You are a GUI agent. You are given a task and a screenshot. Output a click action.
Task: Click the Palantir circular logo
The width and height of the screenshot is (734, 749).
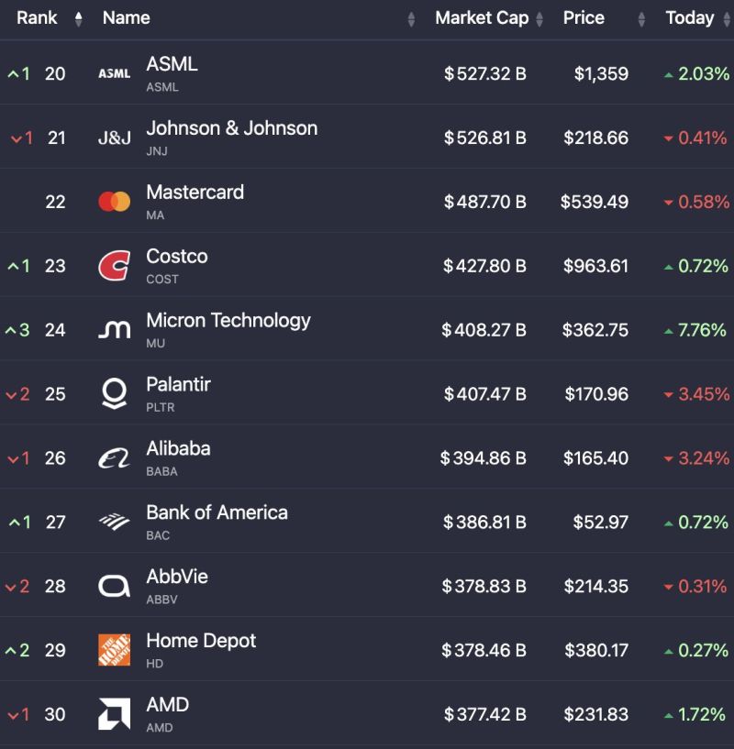tap(114, 393)
